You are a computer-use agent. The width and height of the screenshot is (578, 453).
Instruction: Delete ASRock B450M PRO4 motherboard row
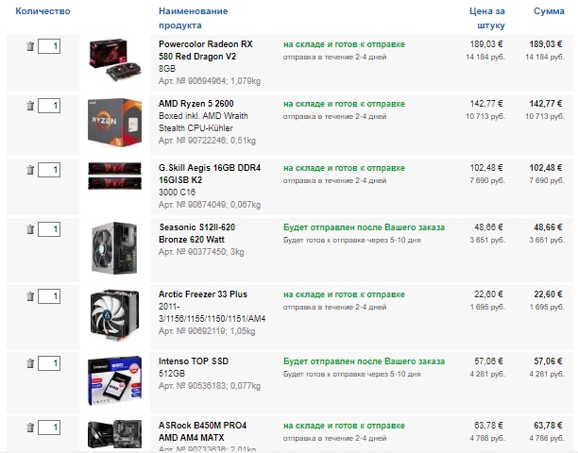click(x=30, y=428)
